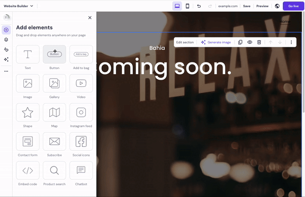This screenshot has height=197, width=305.
Task: Choose the Image element
Action: [x=27, y=83]
